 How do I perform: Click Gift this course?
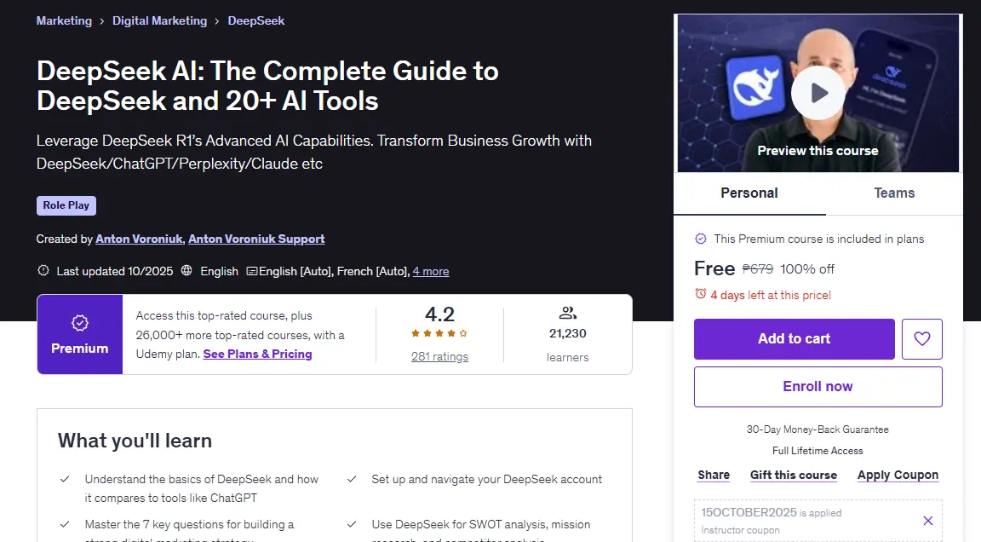click(x=794, y=475)
